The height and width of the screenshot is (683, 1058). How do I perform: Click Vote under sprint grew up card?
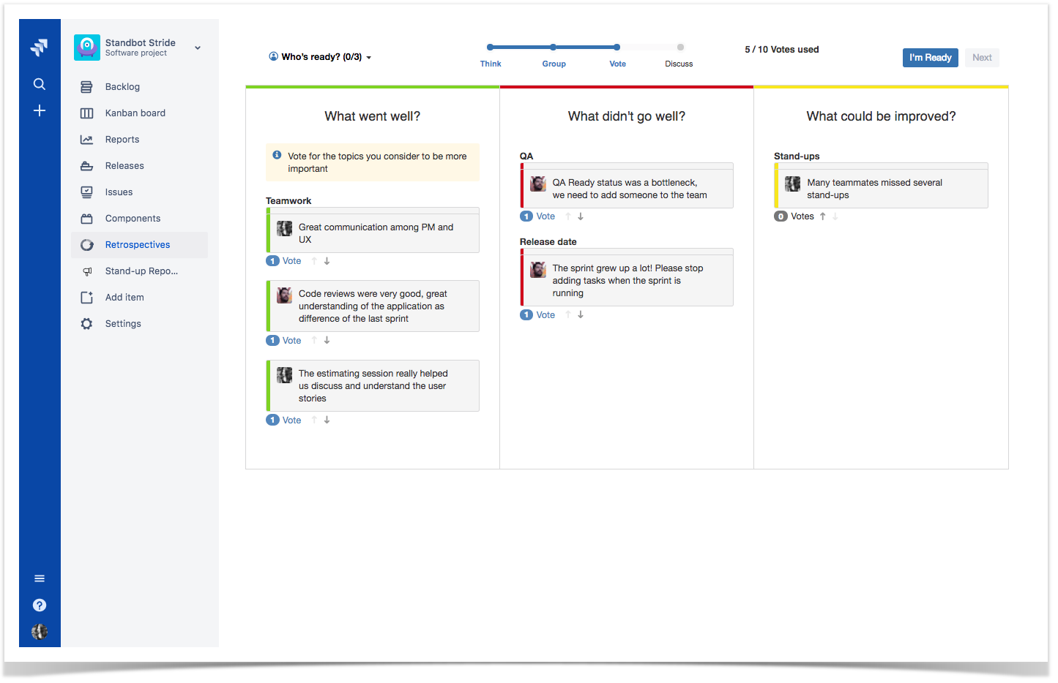click(x=545, y=315)
